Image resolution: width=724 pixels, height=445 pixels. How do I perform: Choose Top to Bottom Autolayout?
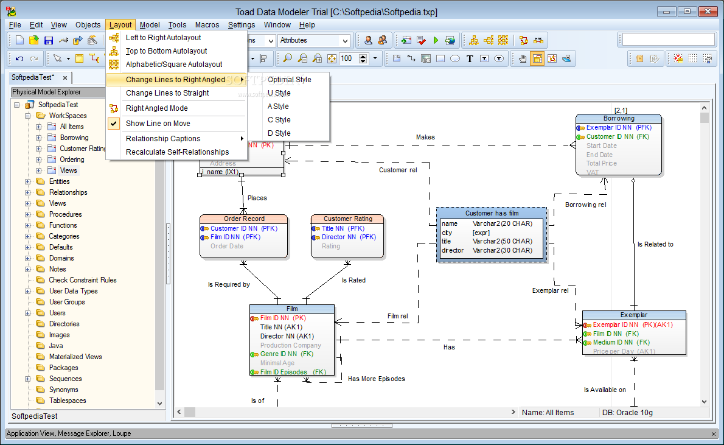pyautogui.click(x=166, y=51)
